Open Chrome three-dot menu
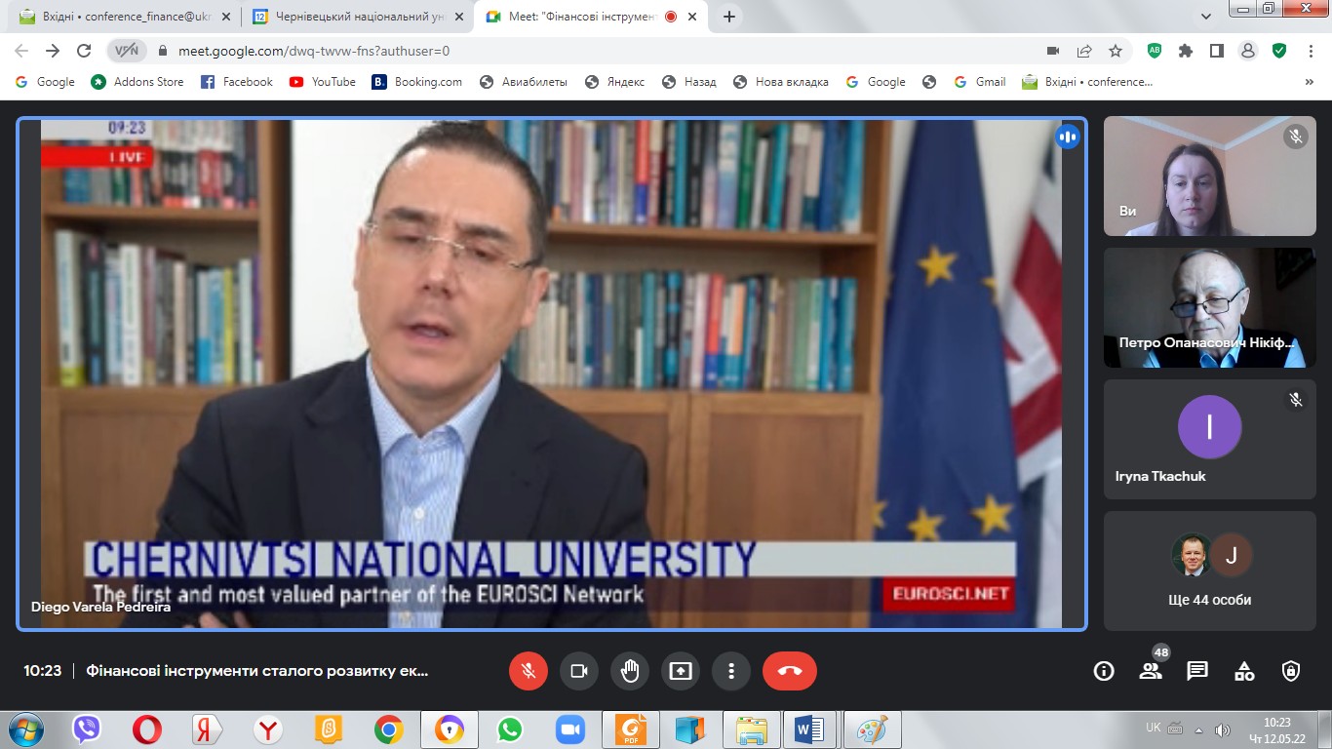Viewport: 1332px width, 749px height. click(x=1310, y=51)
